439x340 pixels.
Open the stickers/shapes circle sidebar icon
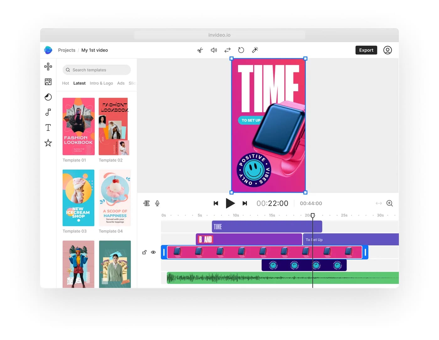click(x=48, y=97)
